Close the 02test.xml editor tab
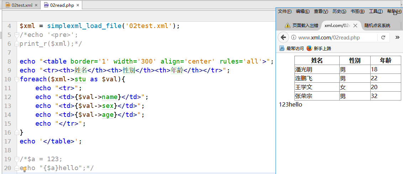Viewport: 403px width, 174px height. point(36,5)
